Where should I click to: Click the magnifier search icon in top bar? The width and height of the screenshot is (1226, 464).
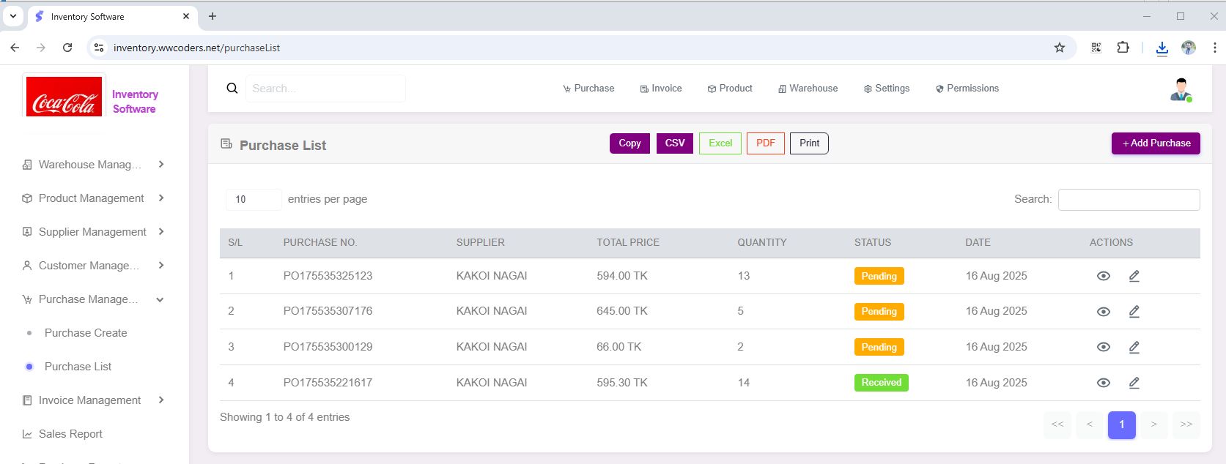click(x=232, y=89)
